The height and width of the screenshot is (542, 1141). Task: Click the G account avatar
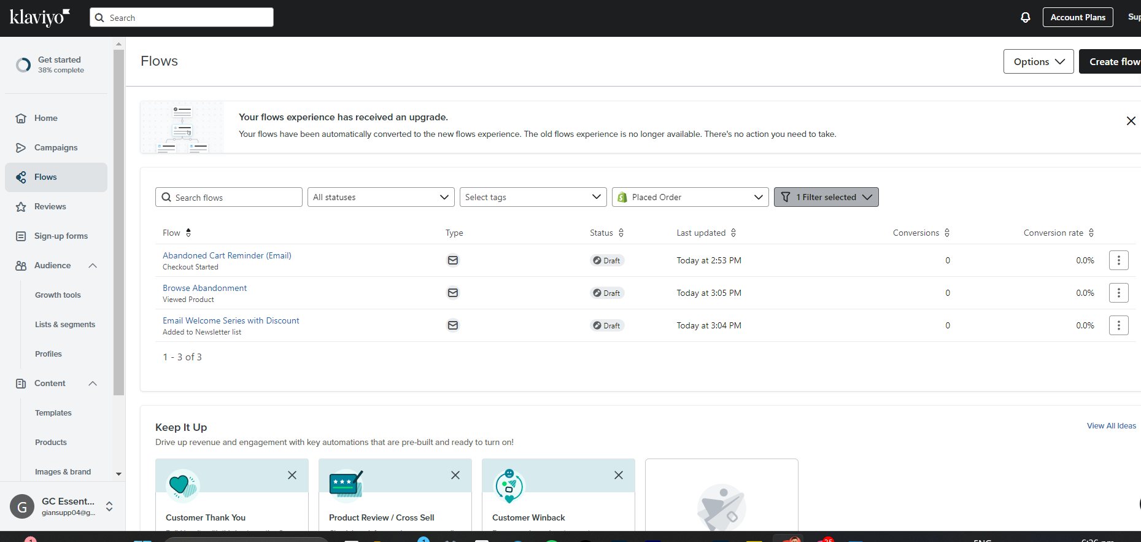(22, 506)
